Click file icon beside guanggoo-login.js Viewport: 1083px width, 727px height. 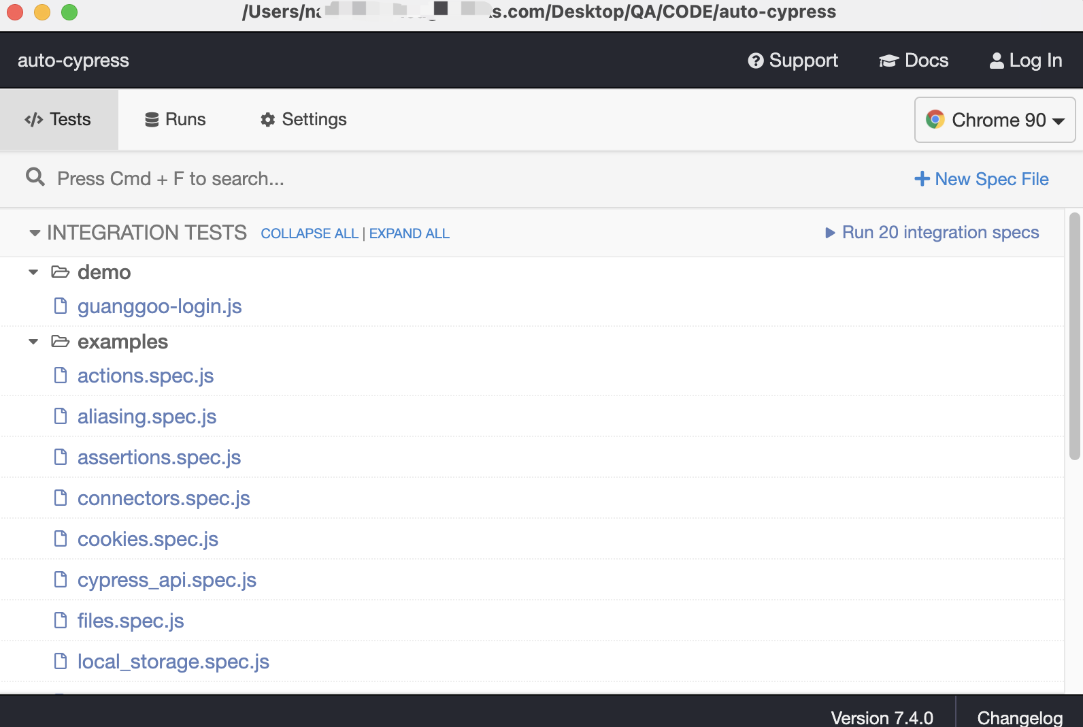tap(61, 306)
